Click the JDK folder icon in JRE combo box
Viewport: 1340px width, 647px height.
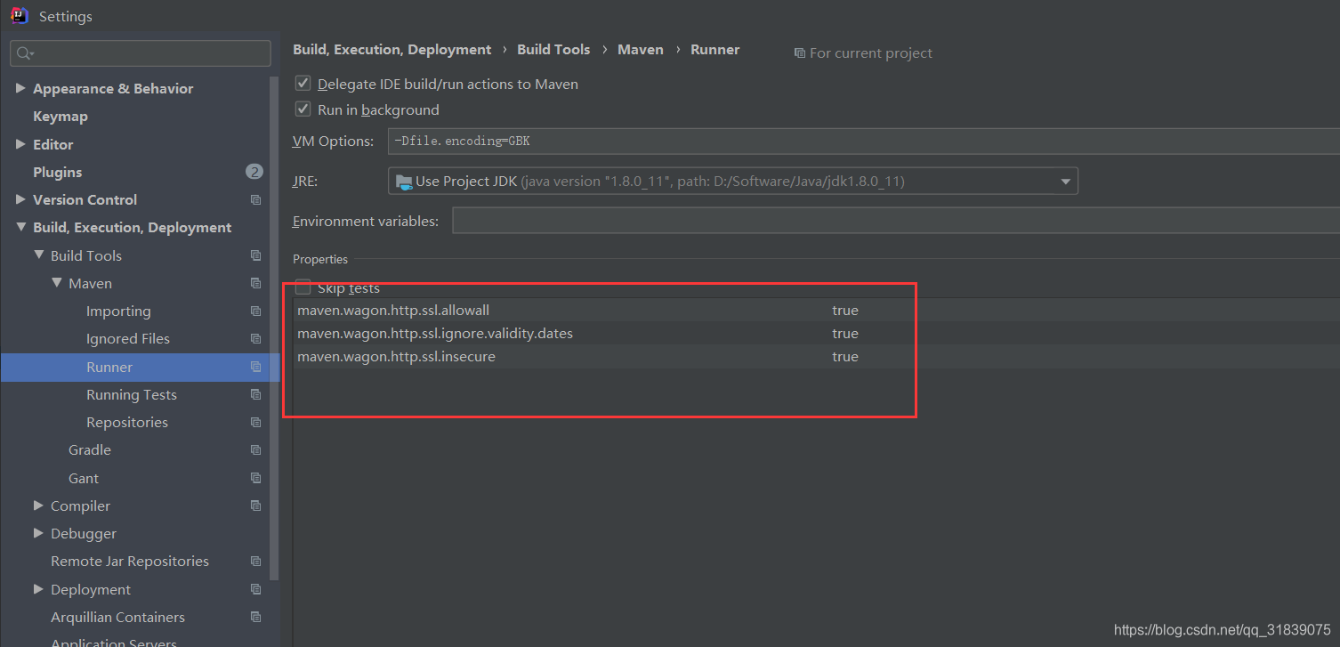[x=404, y=182]
